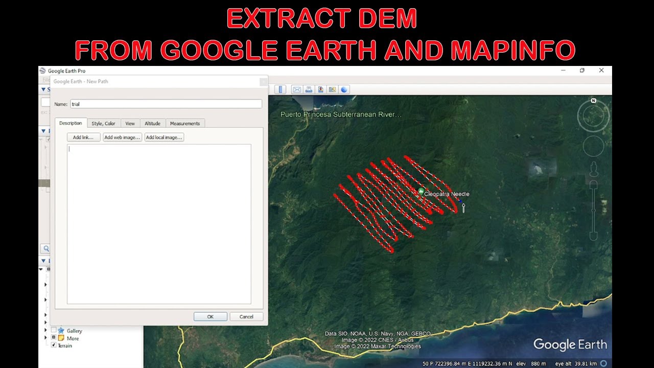Expand the More layer tree arrow
The image size is (654, 368).
pos(46,338)
